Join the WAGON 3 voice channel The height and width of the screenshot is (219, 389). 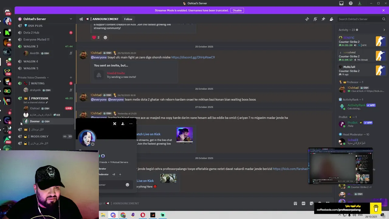[45, 47]
